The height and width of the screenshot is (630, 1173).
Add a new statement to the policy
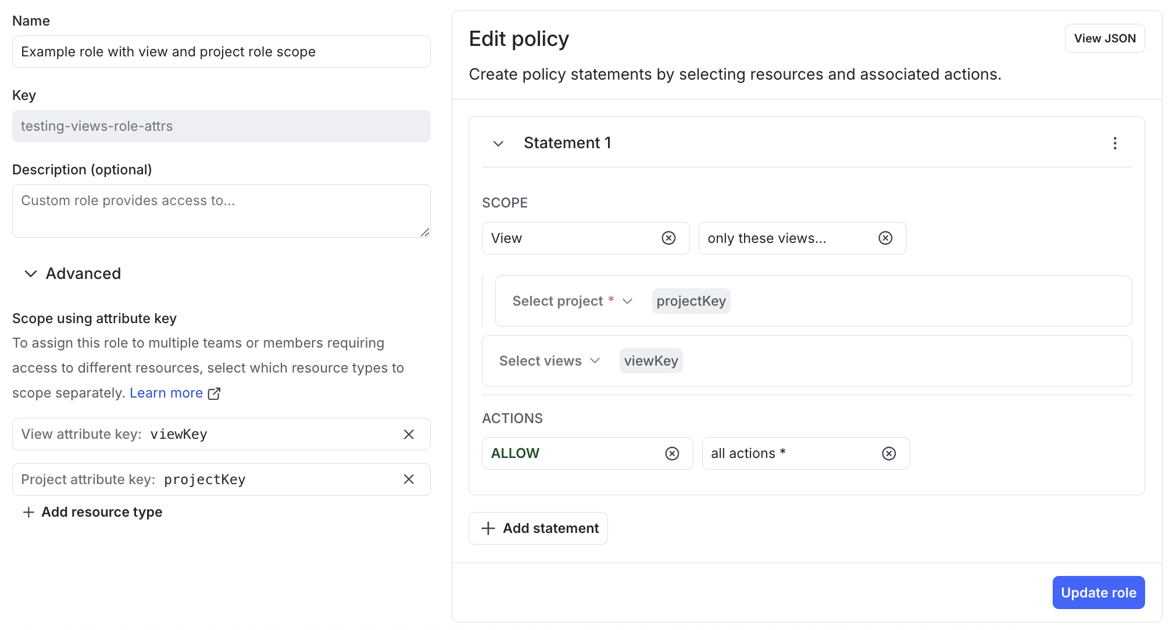(x=538, y=528)
